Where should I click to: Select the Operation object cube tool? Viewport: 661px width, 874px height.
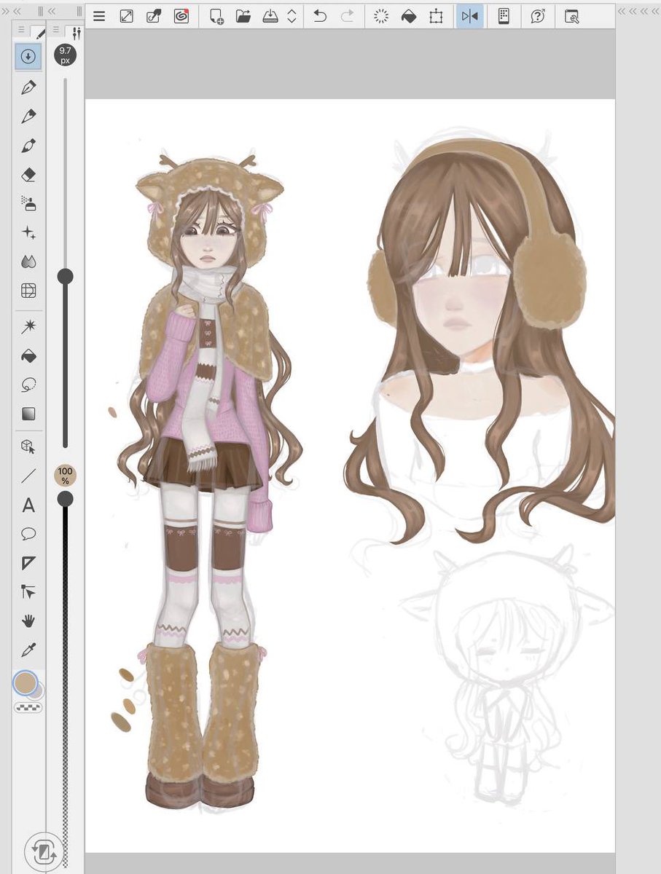28,446
